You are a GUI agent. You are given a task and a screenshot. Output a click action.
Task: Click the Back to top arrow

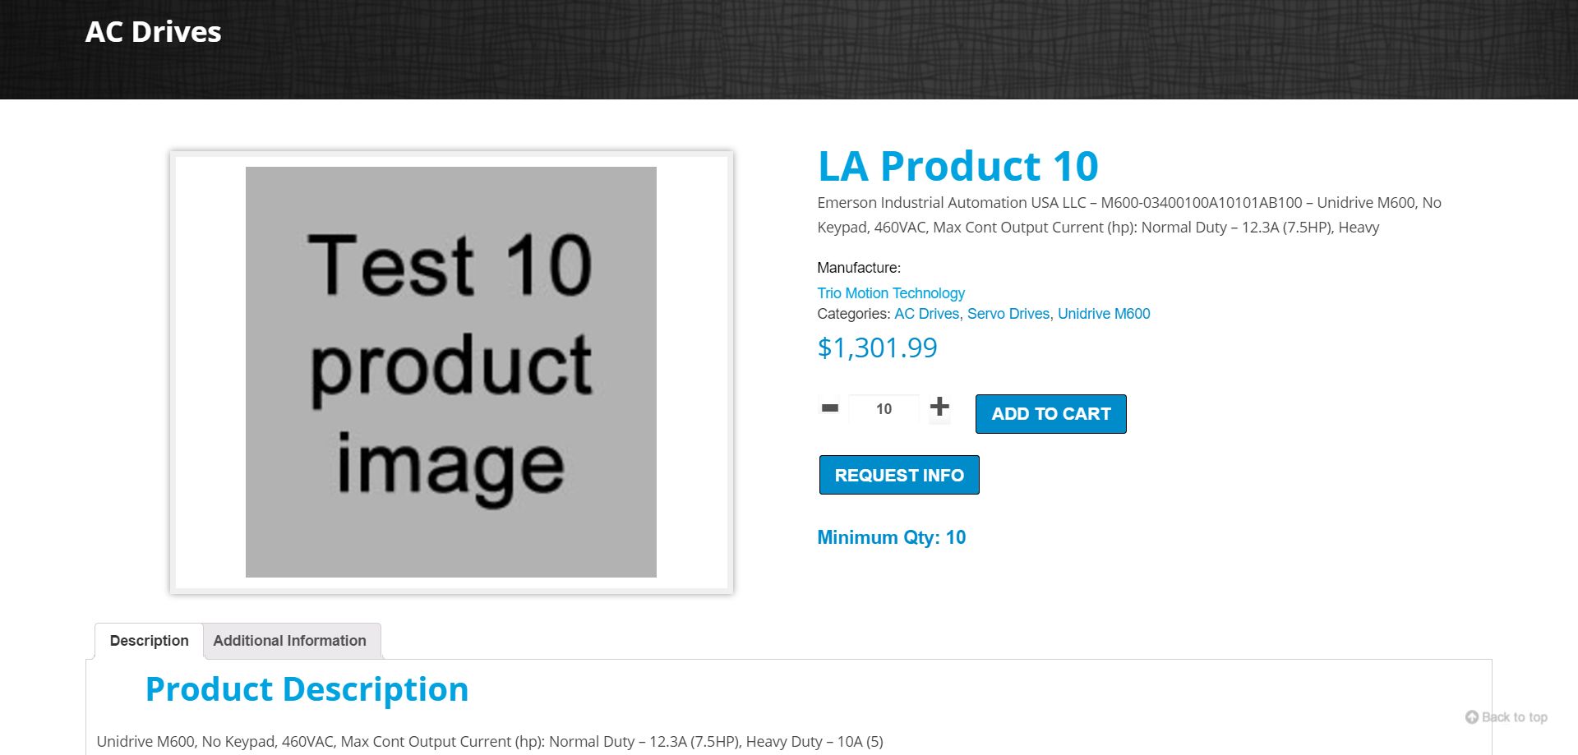pos(1472,717)
